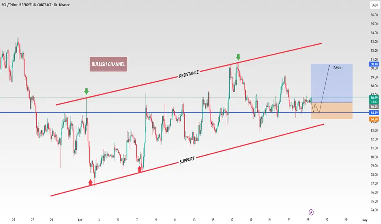This screenshot has height=224, width=381.
Task: Click the 93.00 price scale label
Action: click(374, 42)
